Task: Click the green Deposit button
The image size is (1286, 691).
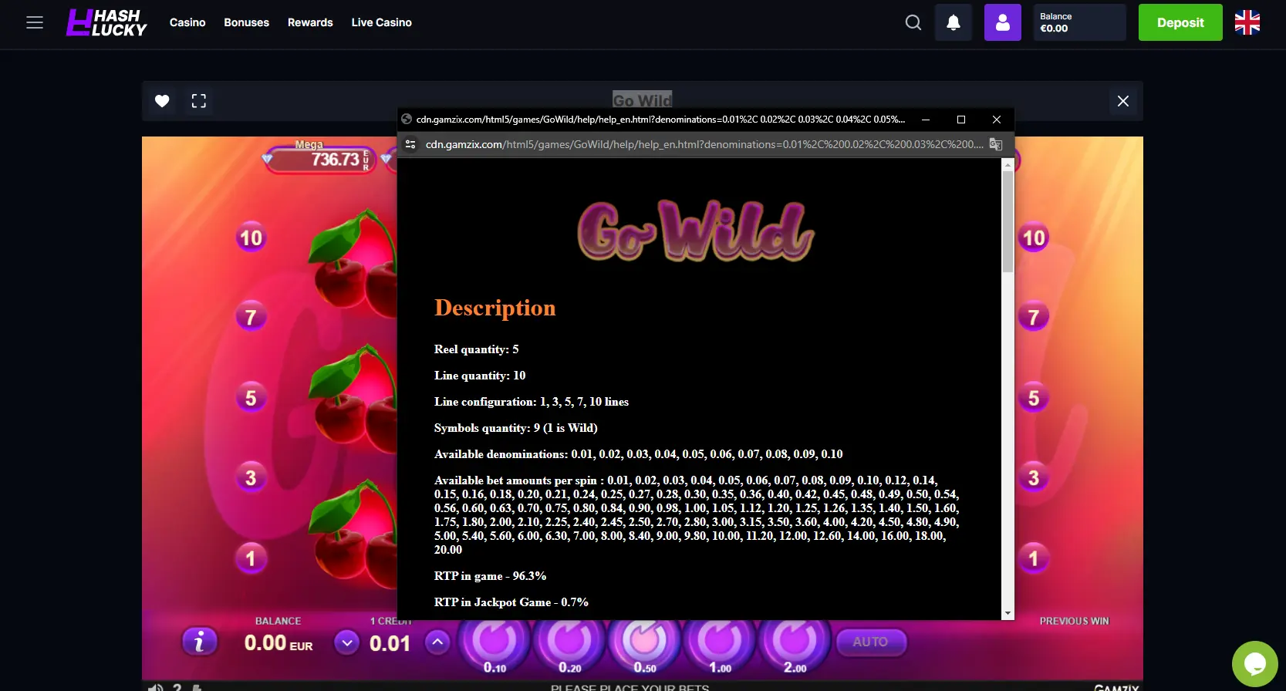Action: (x=1180, y=22)
